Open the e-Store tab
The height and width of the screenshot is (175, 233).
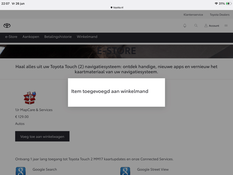(x=11, y=37)
